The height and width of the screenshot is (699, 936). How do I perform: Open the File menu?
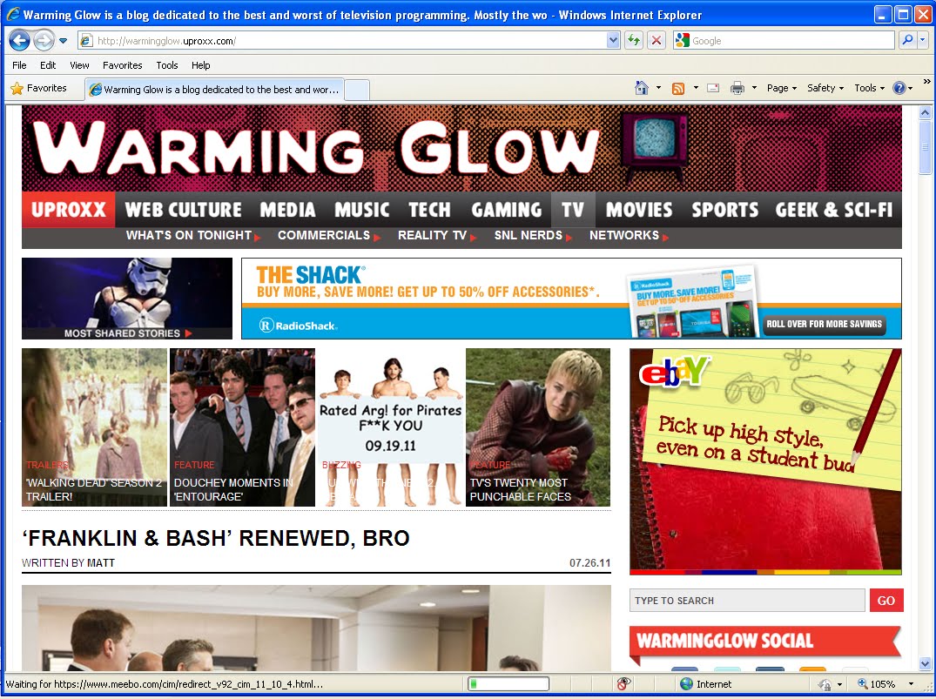(x=19, y=65)
